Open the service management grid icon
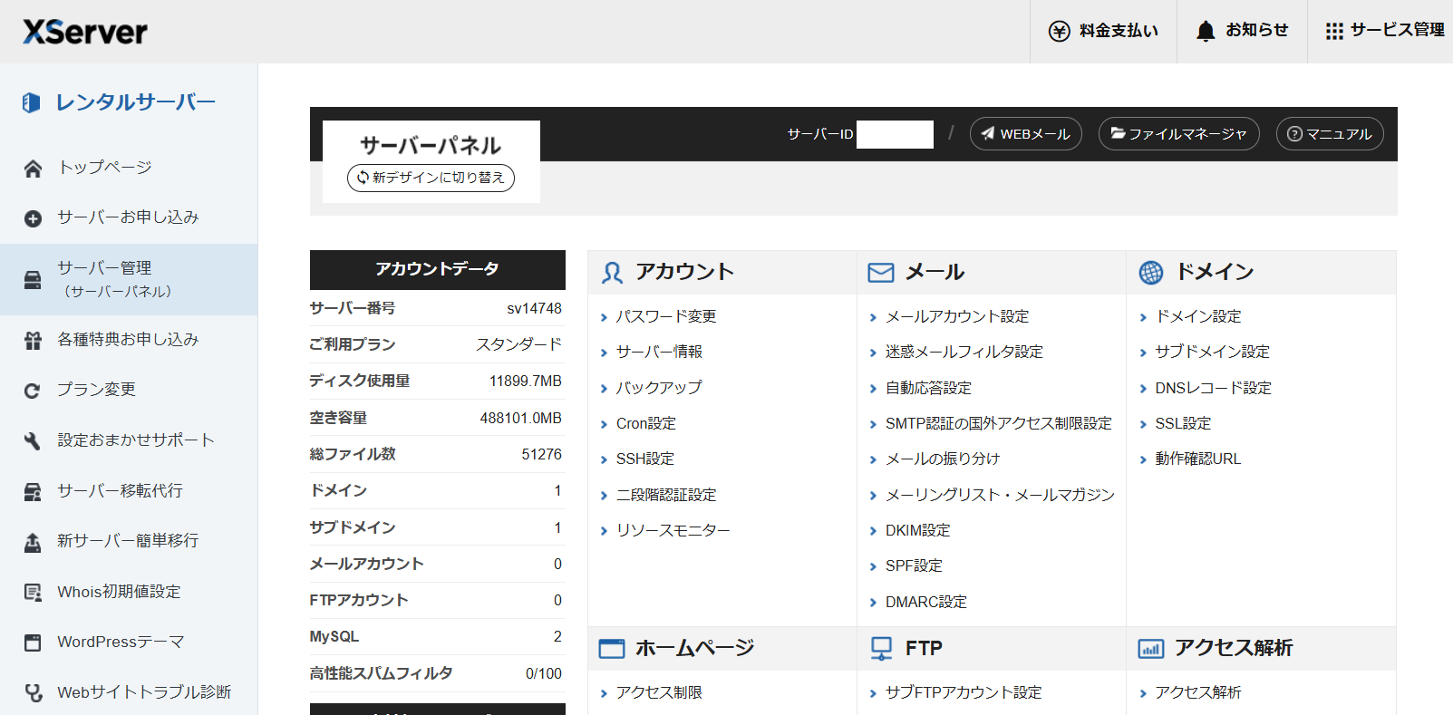This screenshot has height=715, width=1453. [1334, 31]
